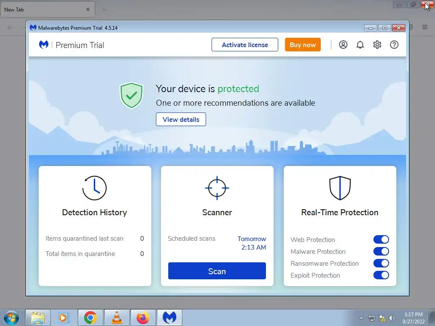Toggle Malware Protection switch
The image size is (435, 326).
click(x=381, y=251)
